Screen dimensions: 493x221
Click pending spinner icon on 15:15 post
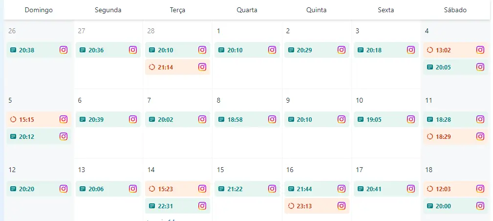(x=13, y=119)
